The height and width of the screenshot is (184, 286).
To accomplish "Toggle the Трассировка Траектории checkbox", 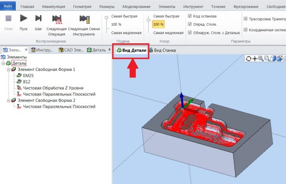I will pos(245,19).
